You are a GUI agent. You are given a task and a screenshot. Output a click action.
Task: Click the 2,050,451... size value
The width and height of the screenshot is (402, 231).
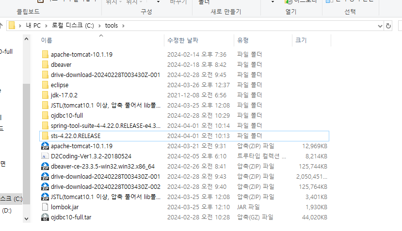pos(311,177)
